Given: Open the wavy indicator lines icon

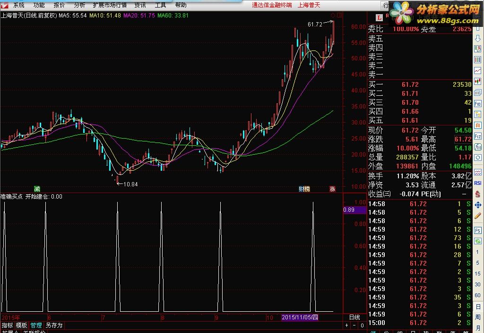Looking at the screenshot, I should pyautogui.click(x=477, y=172).
